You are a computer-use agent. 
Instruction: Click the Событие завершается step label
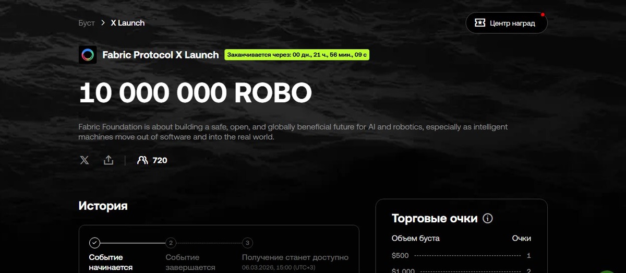click(x=190, y=263)
